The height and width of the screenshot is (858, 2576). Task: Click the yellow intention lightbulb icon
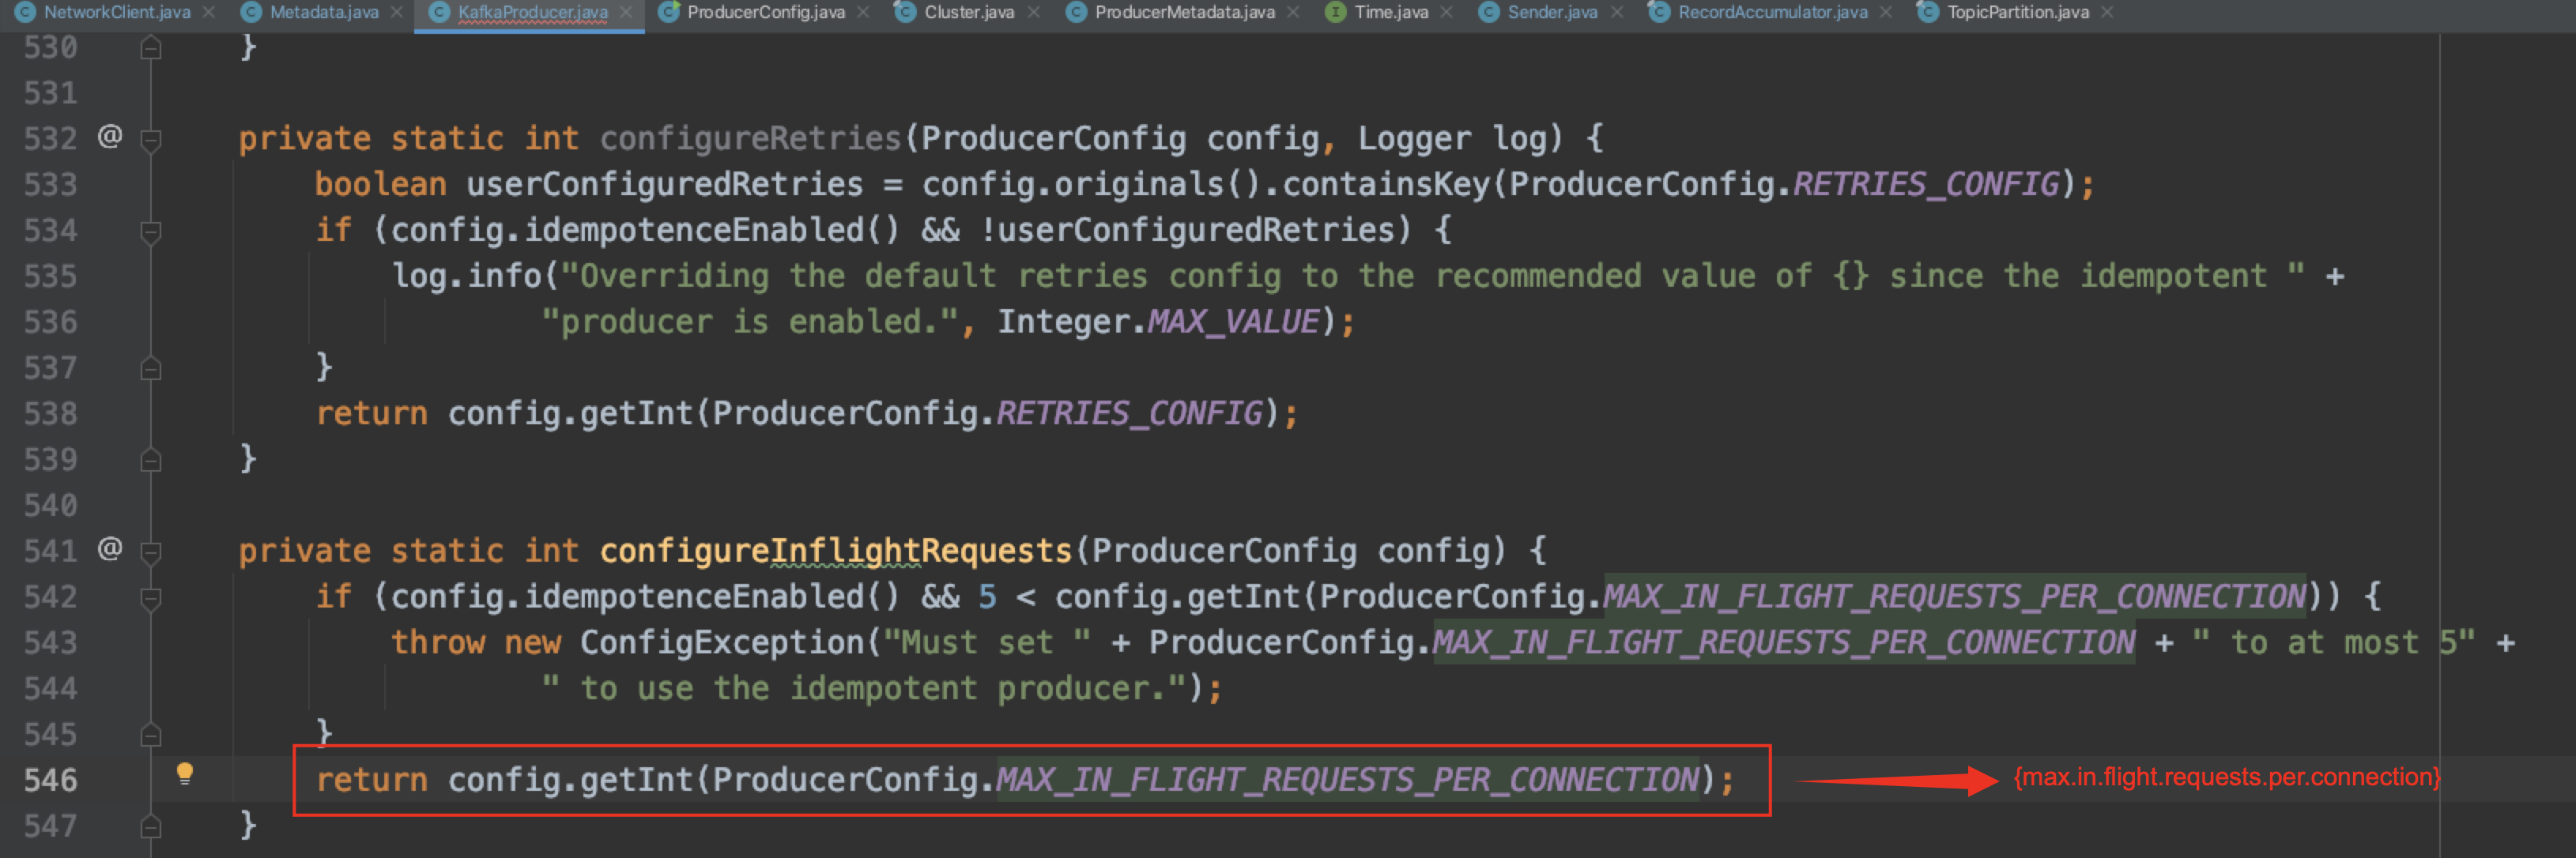click(x=185, y=773)
